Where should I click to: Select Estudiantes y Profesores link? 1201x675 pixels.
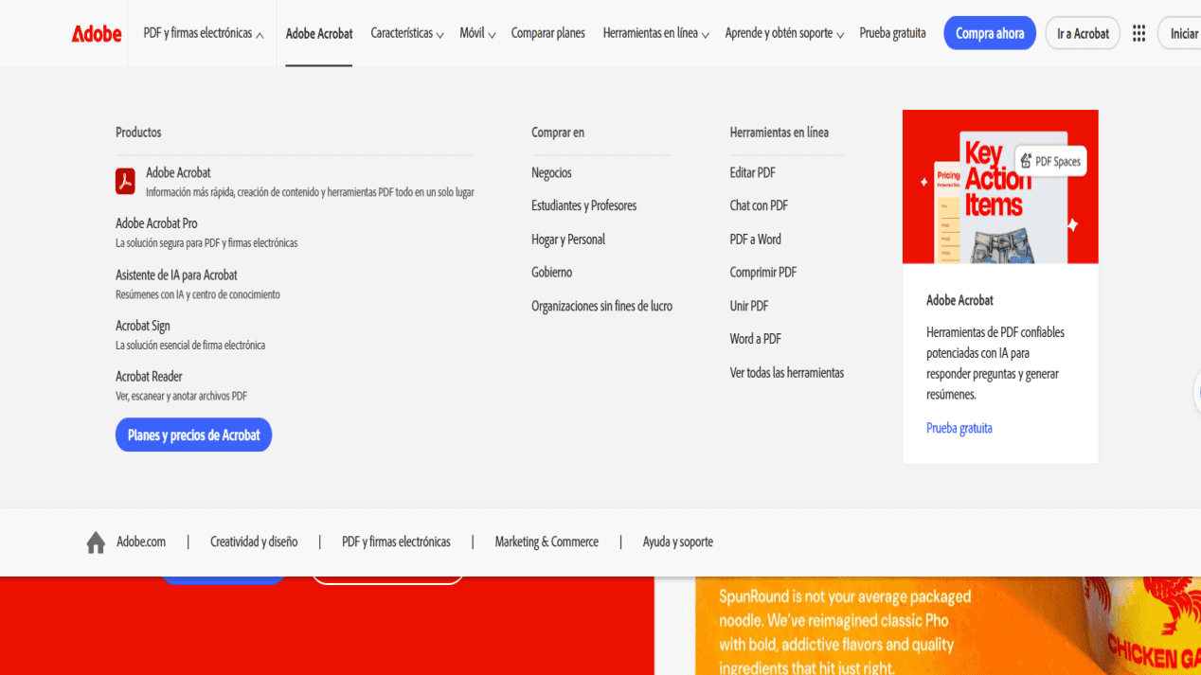tap(583, 205)
